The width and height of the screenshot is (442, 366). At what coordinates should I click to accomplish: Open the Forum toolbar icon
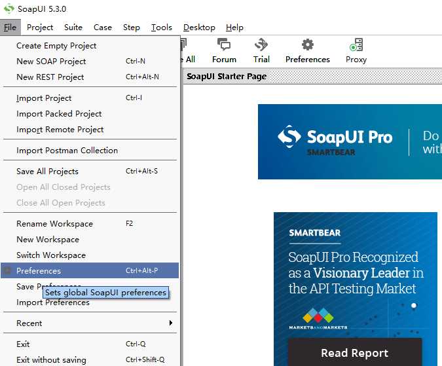(x=224, y=51)
